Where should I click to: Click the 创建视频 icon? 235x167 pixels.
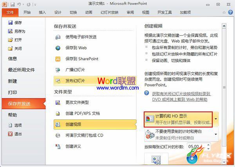tap(58, 124)
